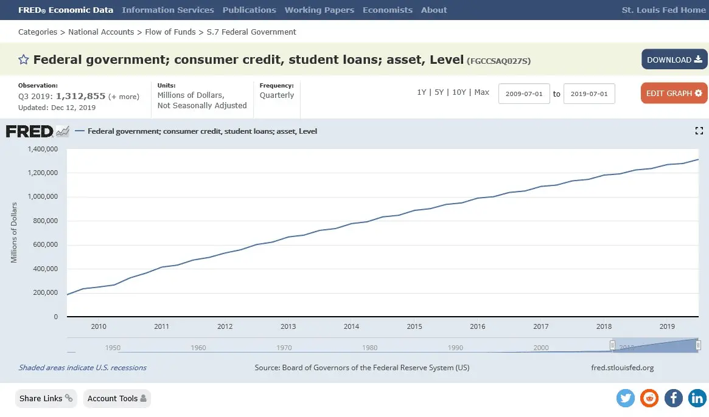Click the 2015 x-axis label
Viewport: 709px width, 417px height.
[x=414, y=326]
